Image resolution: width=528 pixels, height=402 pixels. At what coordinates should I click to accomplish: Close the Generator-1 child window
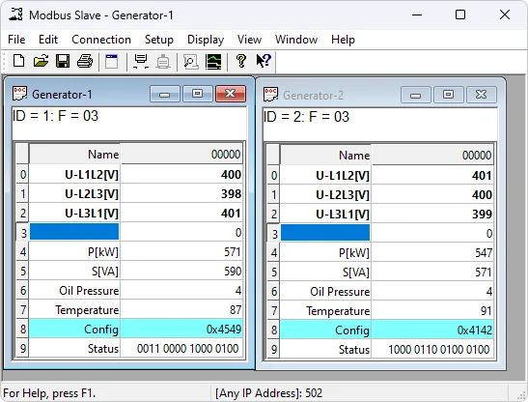[x=231, y=94]
